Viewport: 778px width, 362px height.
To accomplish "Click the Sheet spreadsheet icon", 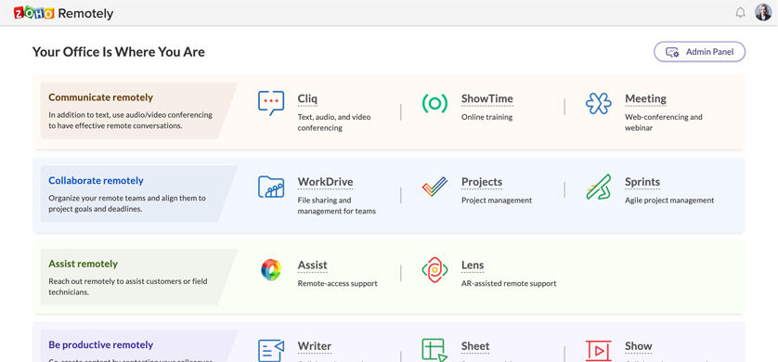I will (x=434, y=350).
